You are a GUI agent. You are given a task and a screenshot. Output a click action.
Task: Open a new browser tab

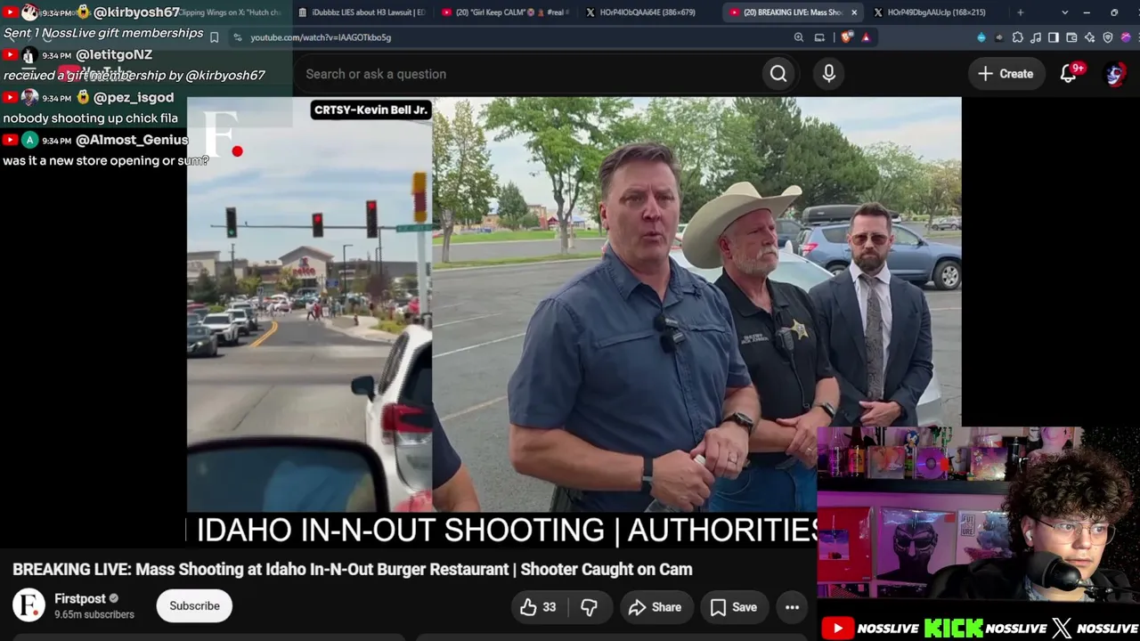coord(1021,12)
